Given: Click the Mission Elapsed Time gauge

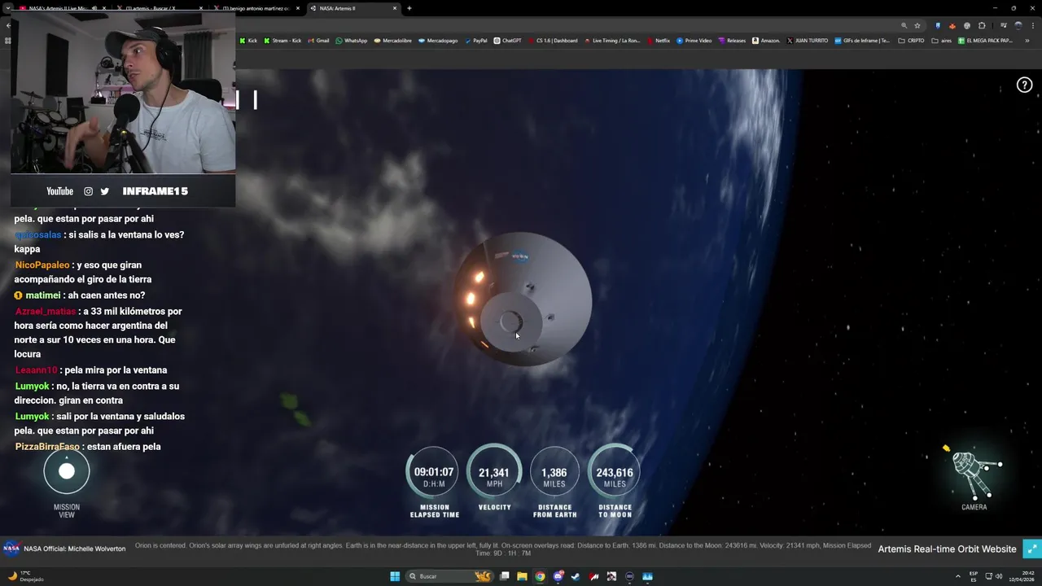Looking at the screenshot, I should point(434,471).
